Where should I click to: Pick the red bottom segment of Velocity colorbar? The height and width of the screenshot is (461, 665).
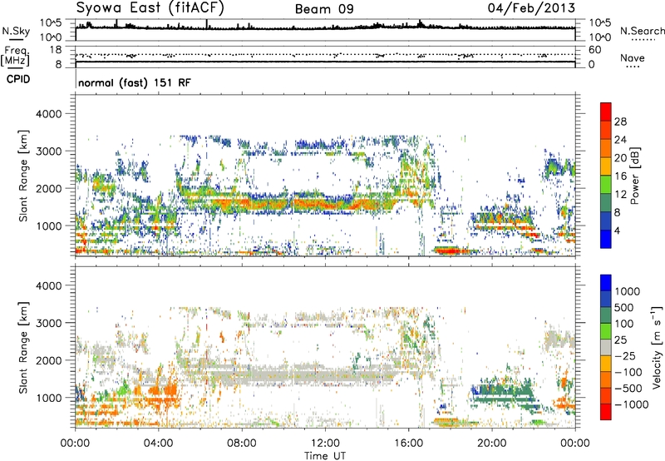click(x=606, y=412)
